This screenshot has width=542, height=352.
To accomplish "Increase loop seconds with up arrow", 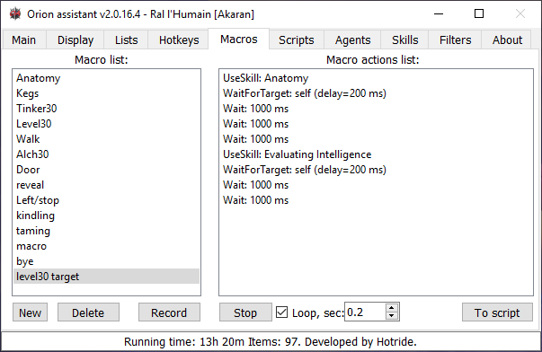I will (391, 308).
